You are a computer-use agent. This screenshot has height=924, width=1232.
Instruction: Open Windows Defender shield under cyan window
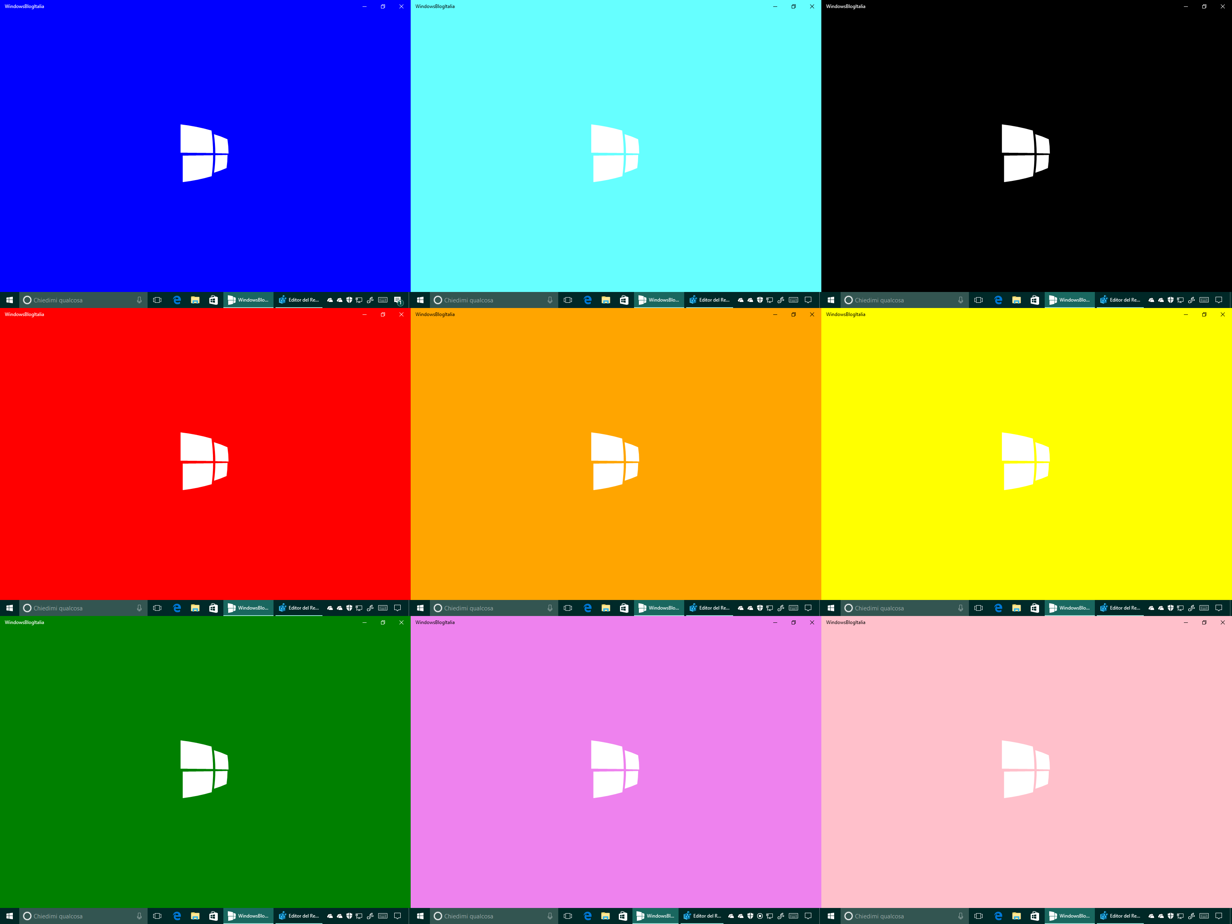tap(760, 300)
